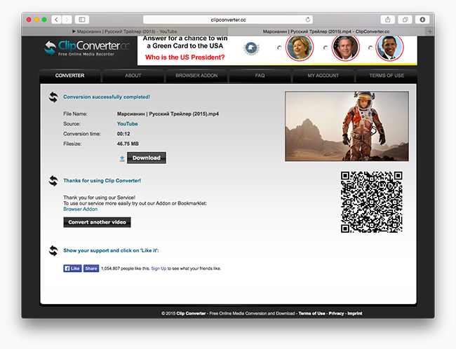This screenshot has width=456, height=349.
Task: Click the Download button
Action: (x=147, y=158)
